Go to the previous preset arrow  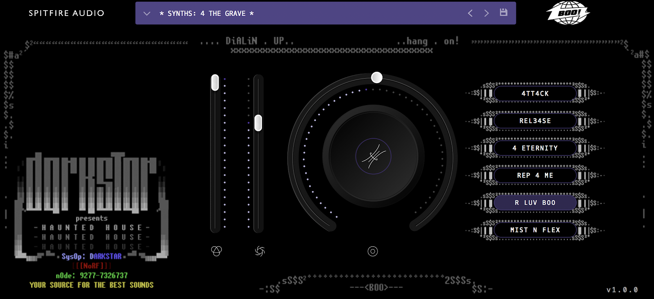(470, 13)
